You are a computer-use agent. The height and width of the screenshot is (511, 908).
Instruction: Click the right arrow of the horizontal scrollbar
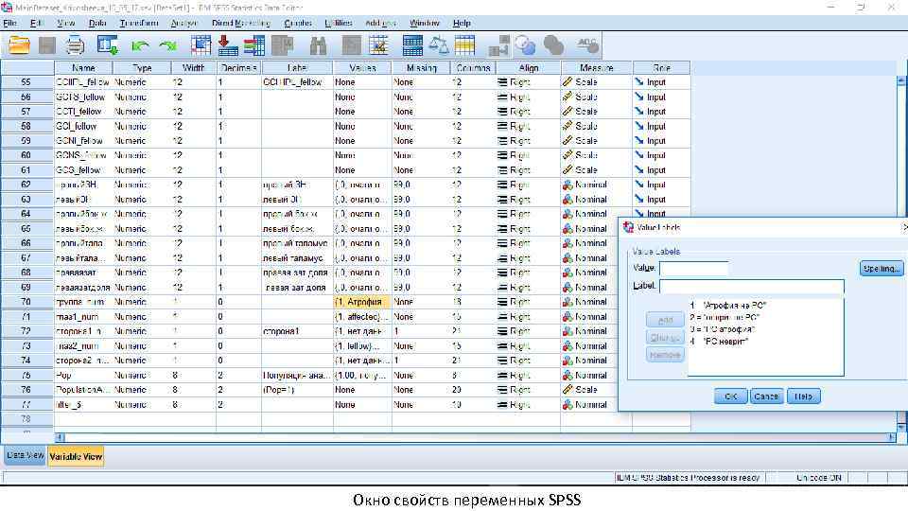click(x=892, y=437)
